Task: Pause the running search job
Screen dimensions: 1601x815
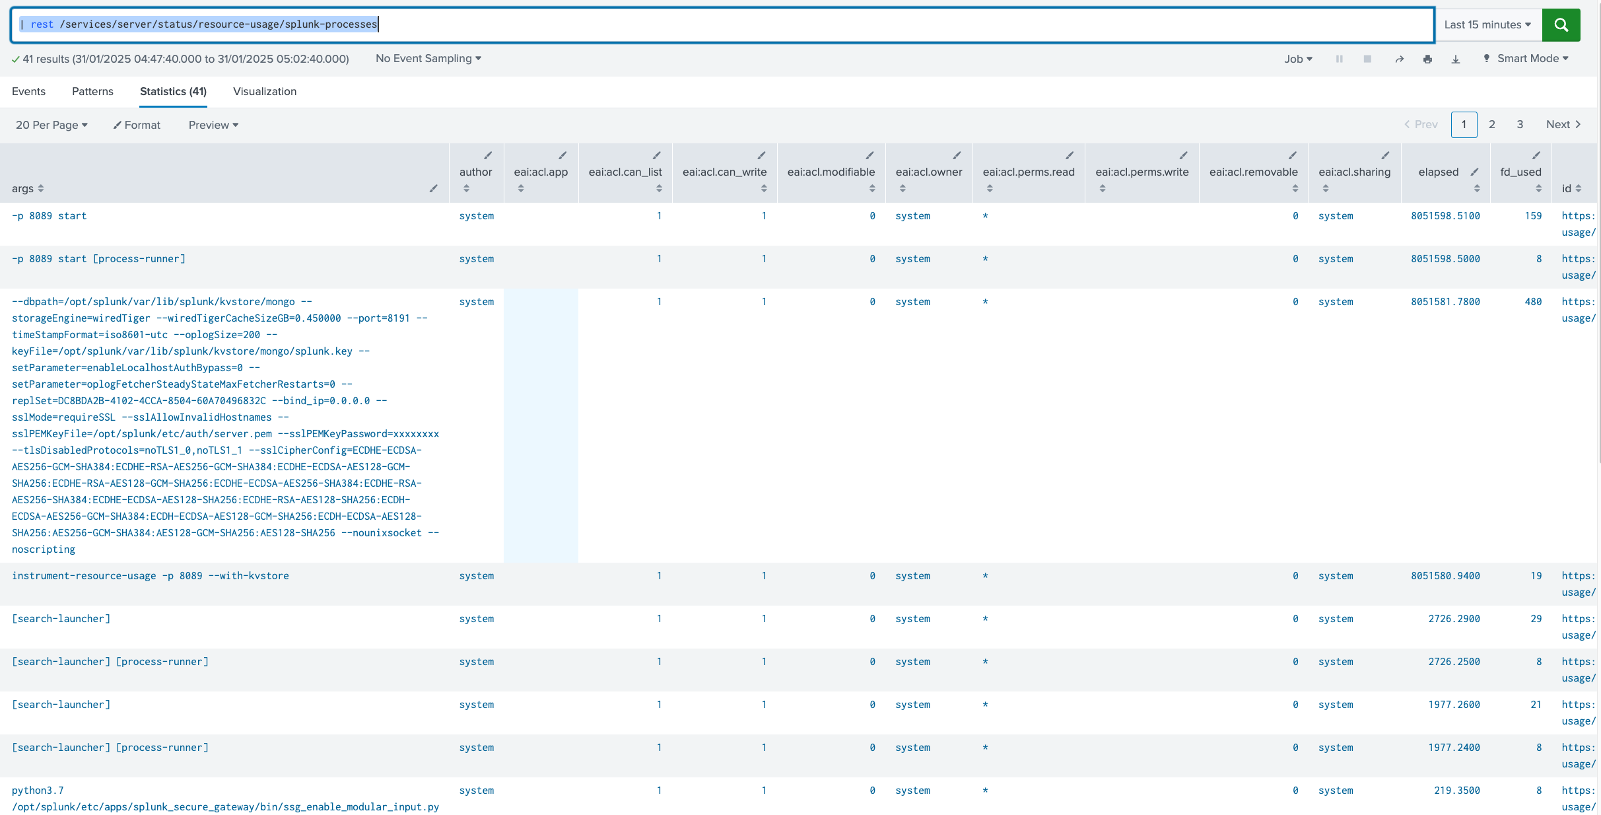Action: click(x=1339, y=59)
